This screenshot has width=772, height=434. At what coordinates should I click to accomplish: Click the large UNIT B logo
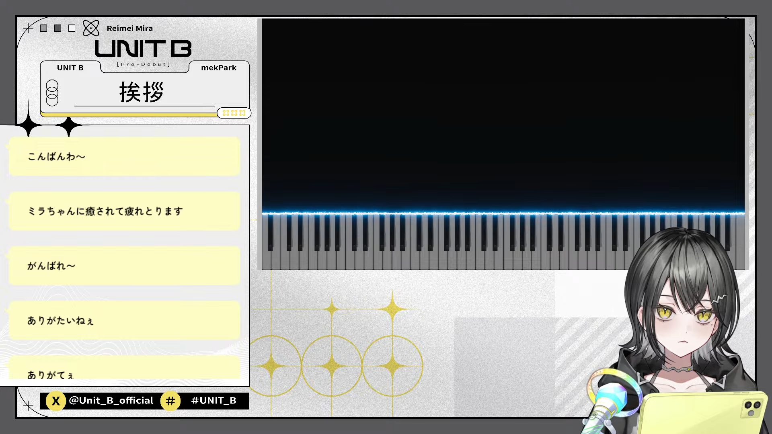coord(143,49)
